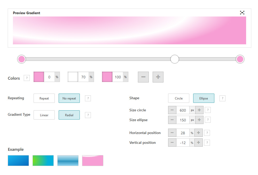This screenshot has height=175, width=258.
Task: Increase the Size circle value
Action: pyautogui.click(x=199, y=110)
